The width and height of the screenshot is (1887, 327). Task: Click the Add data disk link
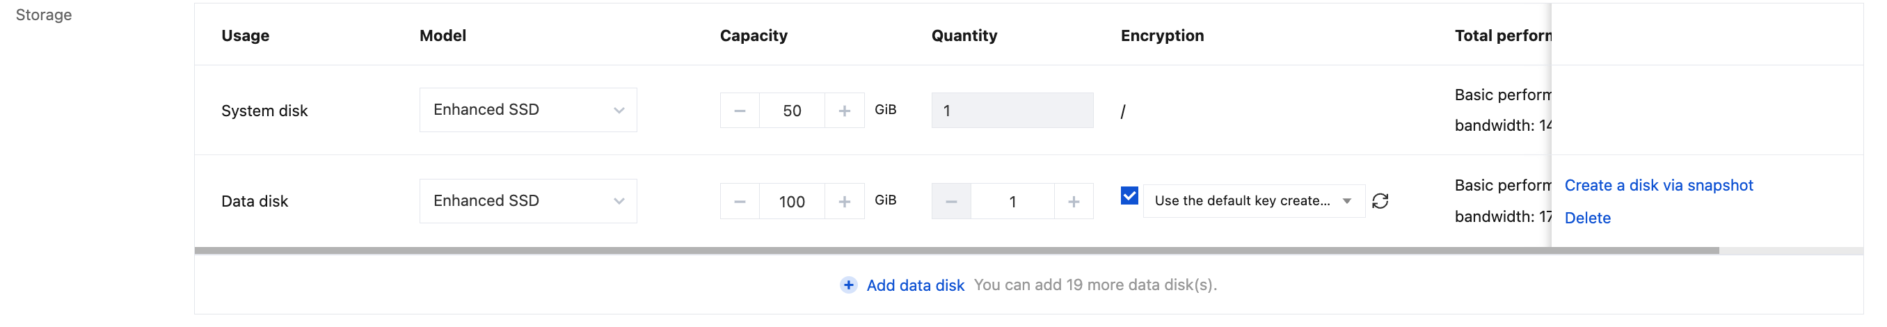(915, 285)
